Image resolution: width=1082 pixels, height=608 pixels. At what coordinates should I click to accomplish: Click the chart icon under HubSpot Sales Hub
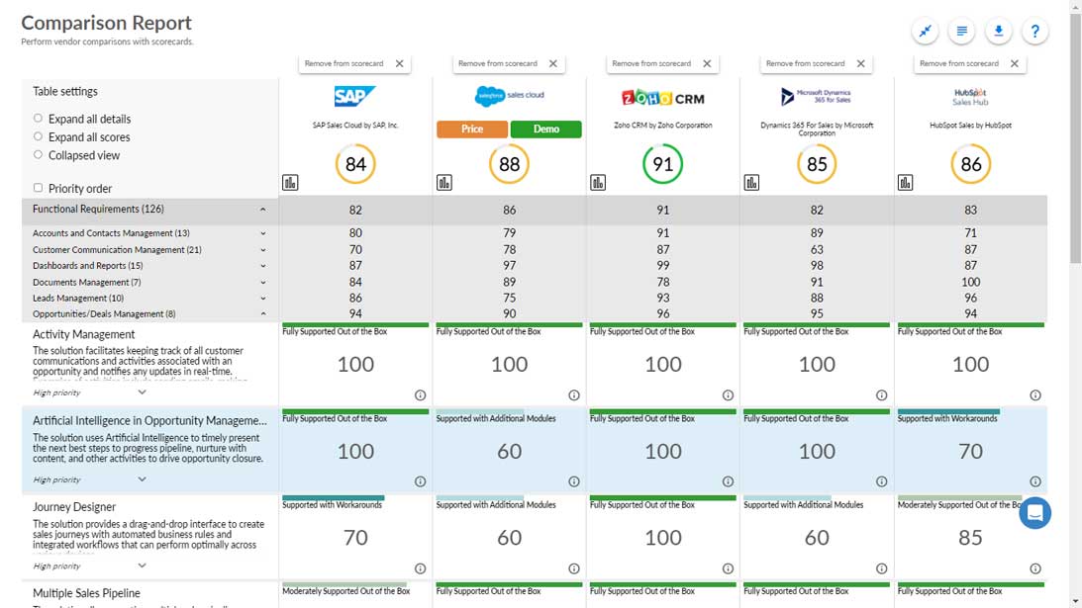(x=905, y=182)
